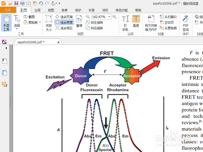This screenshot has height=152, width=203.
Task: Select the 手型工具 hand tool
Action: pyautogui.click(x=6, y=23)
